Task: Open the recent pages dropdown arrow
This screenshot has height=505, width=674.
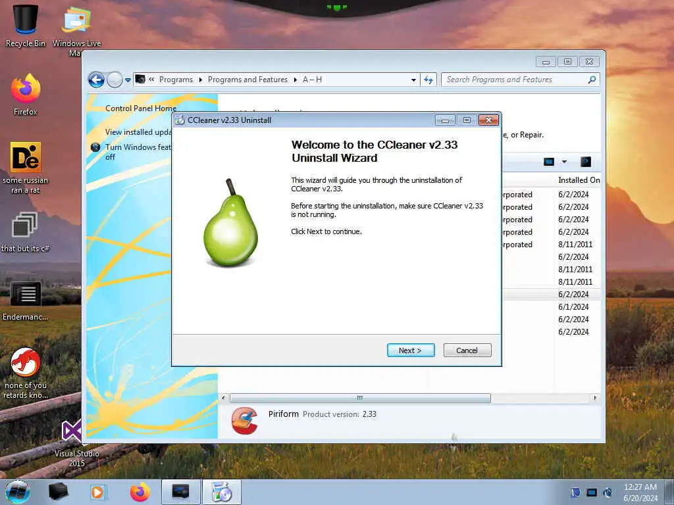Action: coord(128,80)
